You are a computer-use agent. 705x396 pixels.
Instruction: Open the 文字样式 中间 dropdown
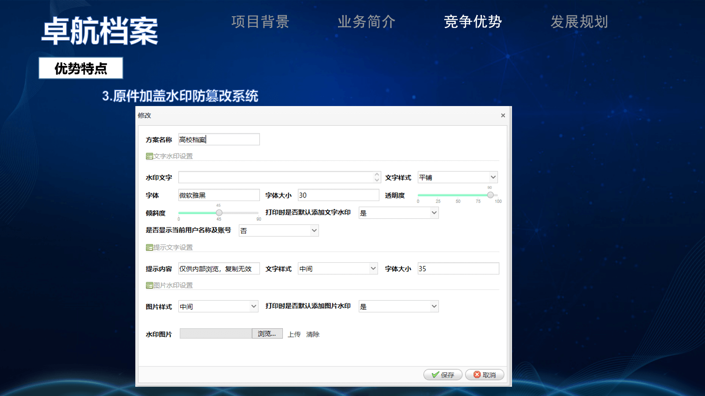coord(338,268)
